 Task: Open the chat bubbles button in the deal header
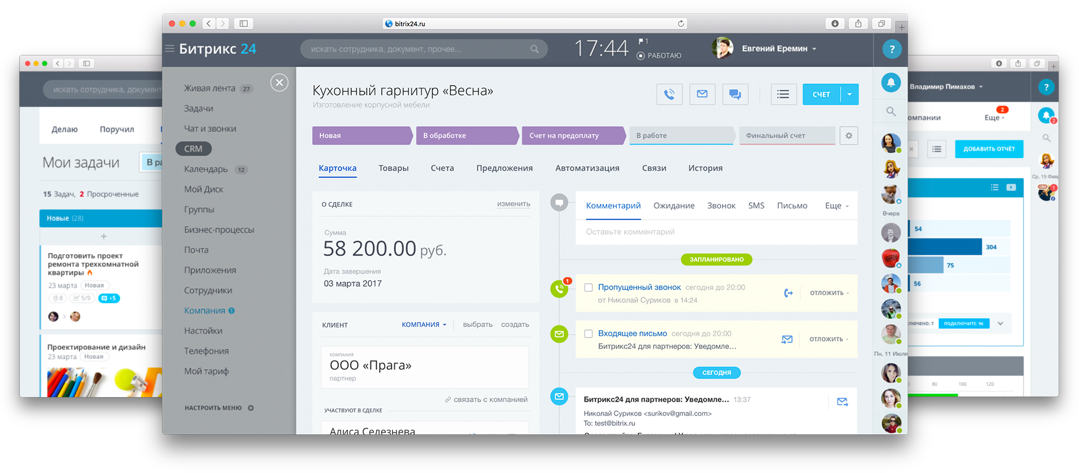735,94
